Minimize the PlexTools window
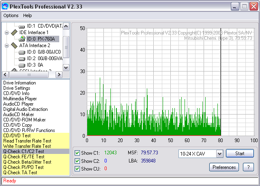 [235, 6]
